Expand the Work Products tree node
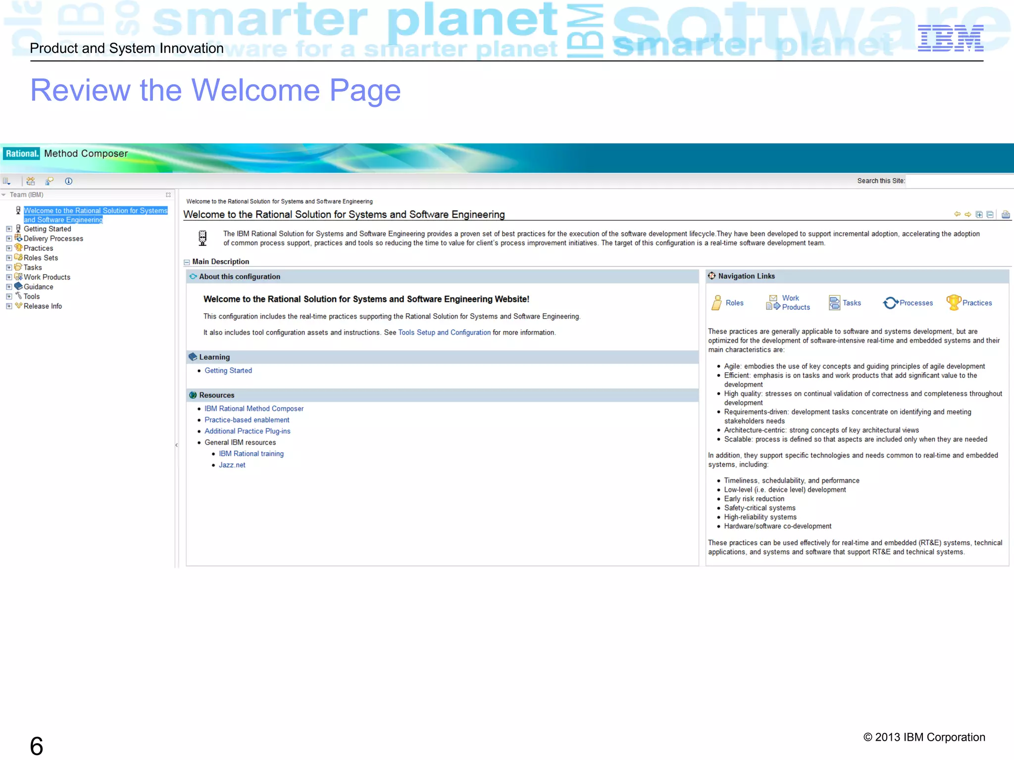This screenshot has width=1014, height=760. (x=9, y=277)
